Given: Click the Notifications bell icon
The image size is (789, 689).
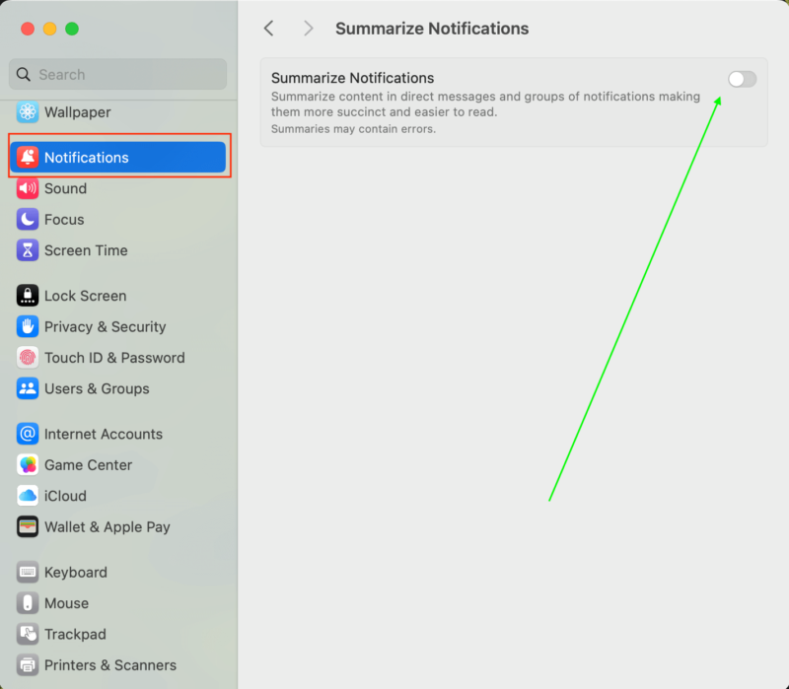Looking at the screenshot, I should click(x=28, y=158).
